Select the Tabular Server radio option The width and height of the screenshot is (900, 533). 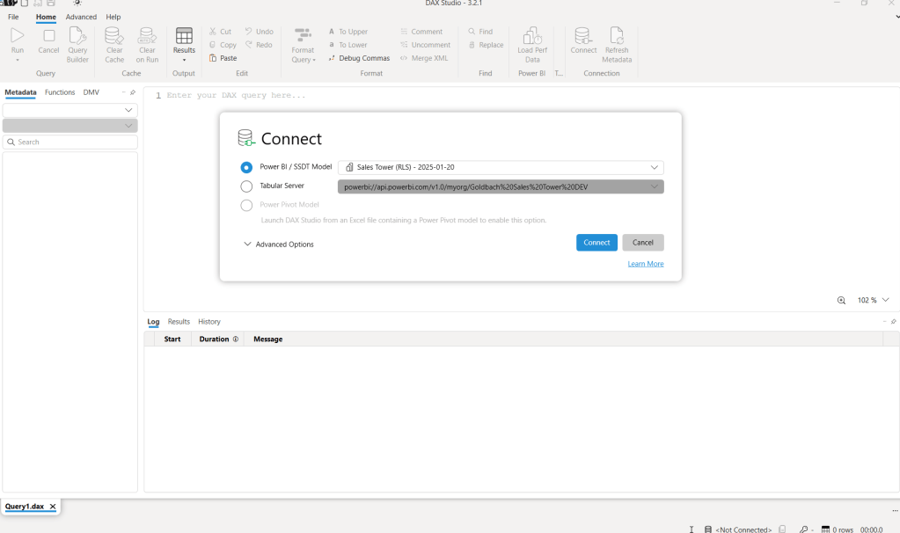[246, 186]
